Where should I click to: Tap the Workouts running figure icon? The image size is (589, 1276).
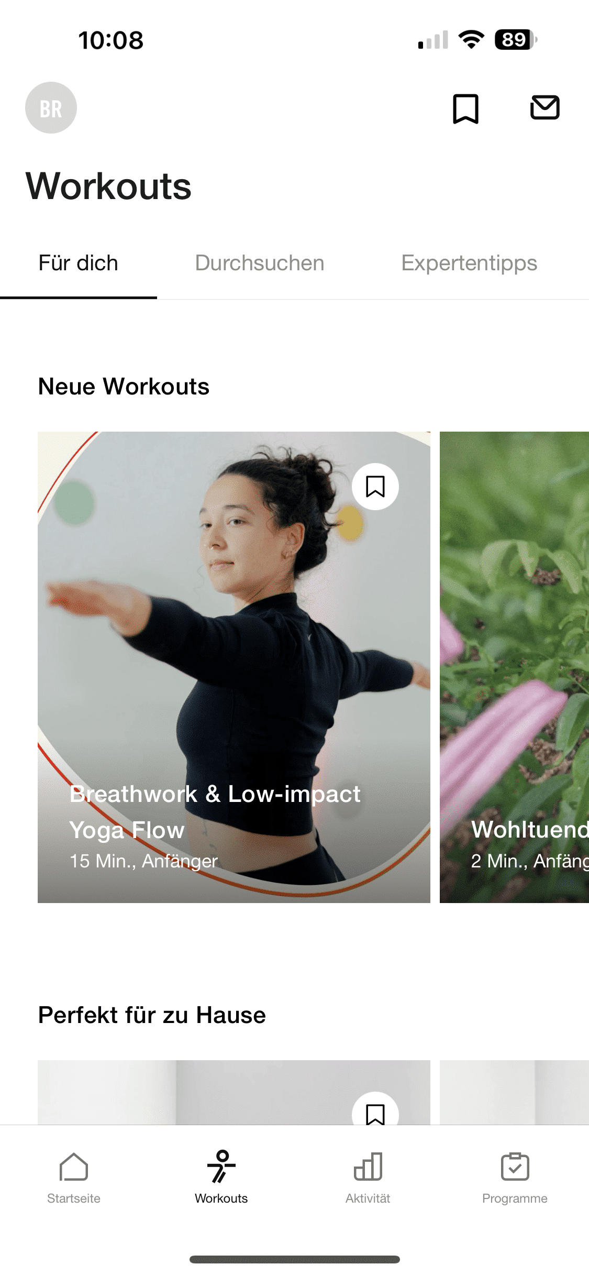(x=221, y=1167)
